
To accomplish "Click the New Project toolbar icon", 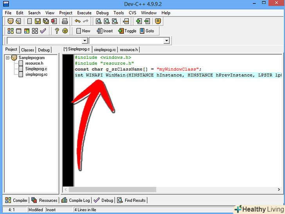I will [11, 21].
